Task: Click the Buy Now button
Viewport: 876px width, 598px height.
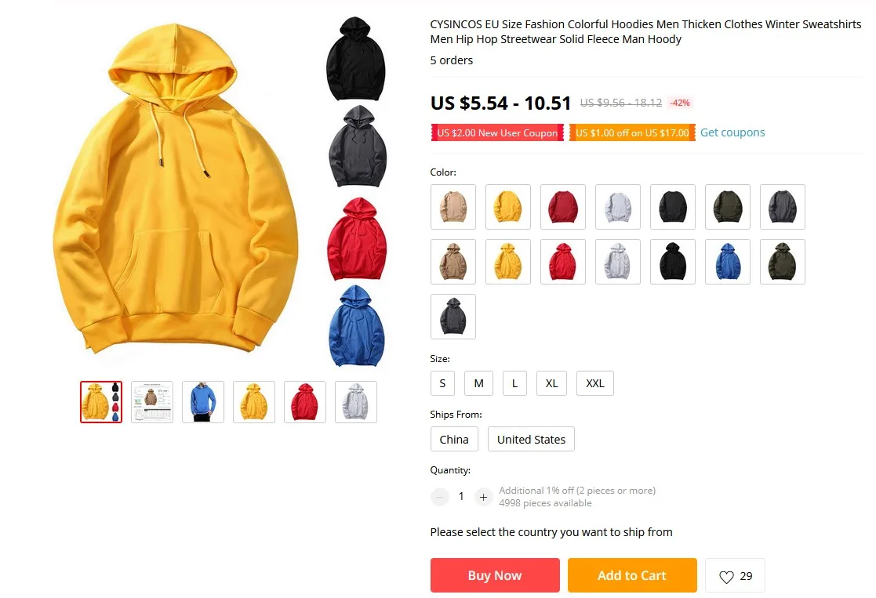Action: point(495,575)
